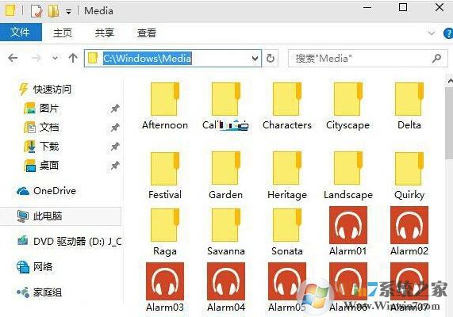
Task: Open the Garden folder
Action: tap(225, 175)
